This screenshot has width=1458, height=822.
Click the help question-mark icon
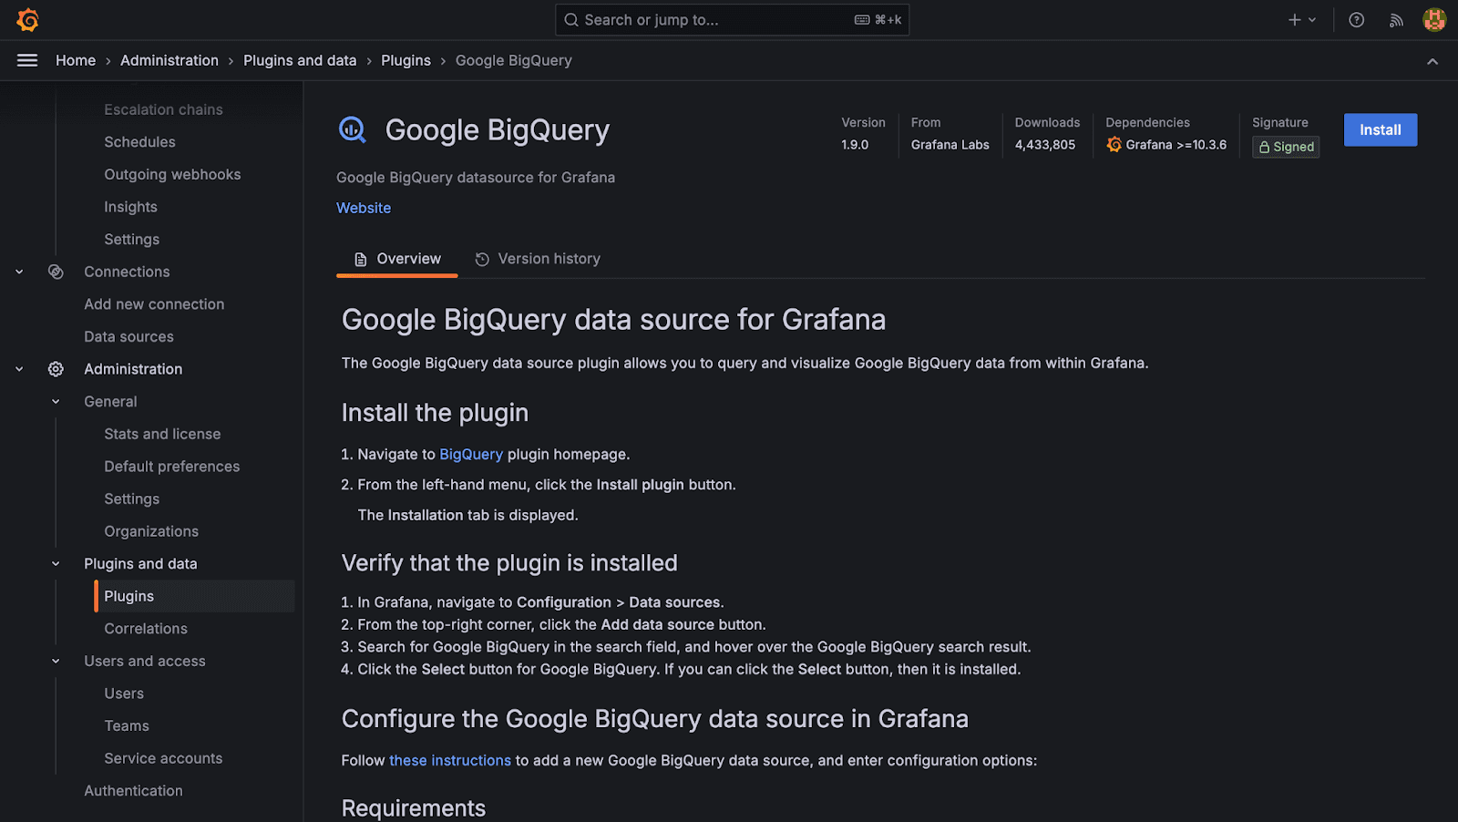[x=1356, y=19]
